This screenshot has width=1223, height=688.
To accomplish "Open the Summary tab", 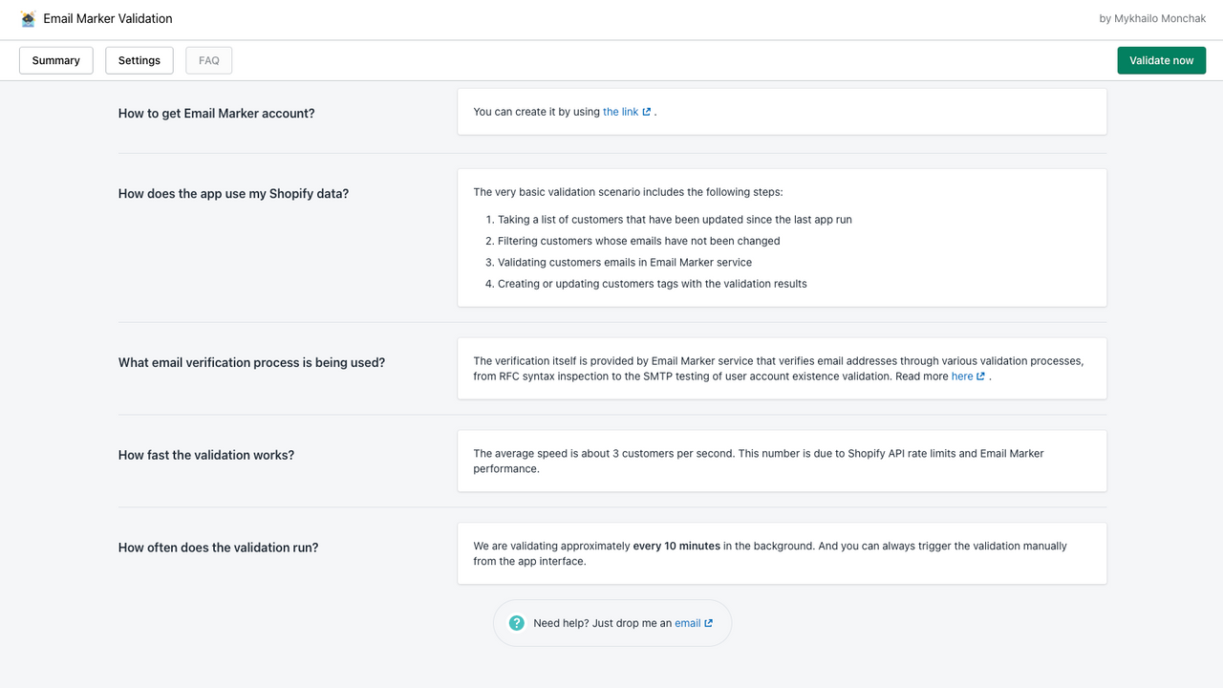I will pyautogui.click(x=56, y=60).
